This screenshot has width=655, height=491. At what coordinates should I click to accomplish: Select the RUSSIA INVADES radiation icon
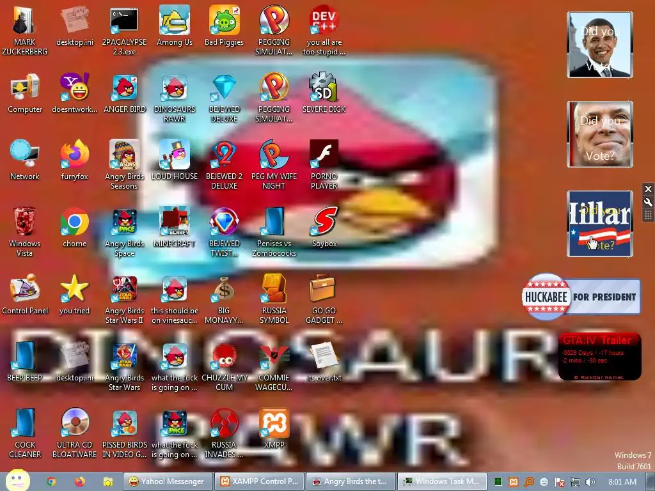point(225,433)
